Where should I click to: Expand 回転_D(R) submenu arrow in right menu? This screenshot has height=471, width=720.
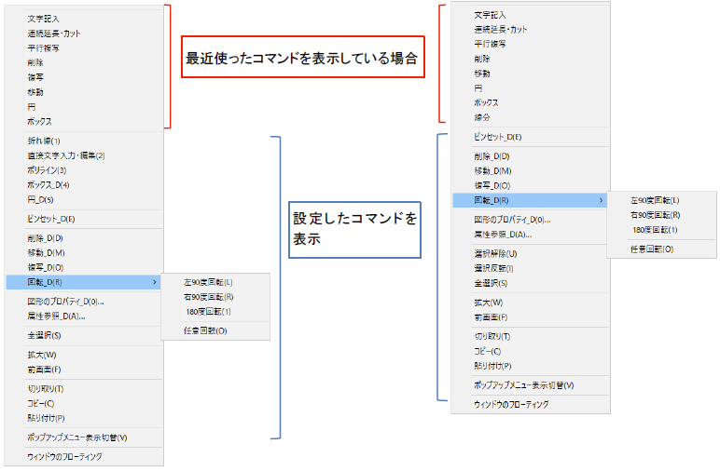(601, 200)
